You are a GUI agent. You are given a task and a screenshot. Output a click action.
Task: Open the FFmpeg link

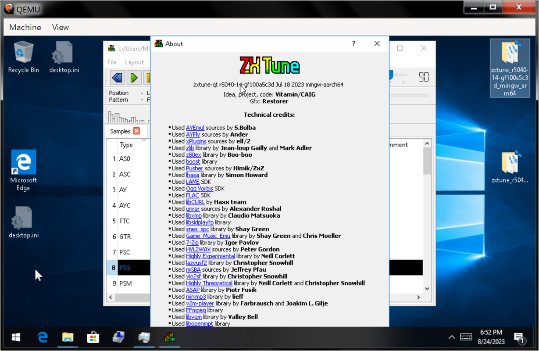click(196, 310)
